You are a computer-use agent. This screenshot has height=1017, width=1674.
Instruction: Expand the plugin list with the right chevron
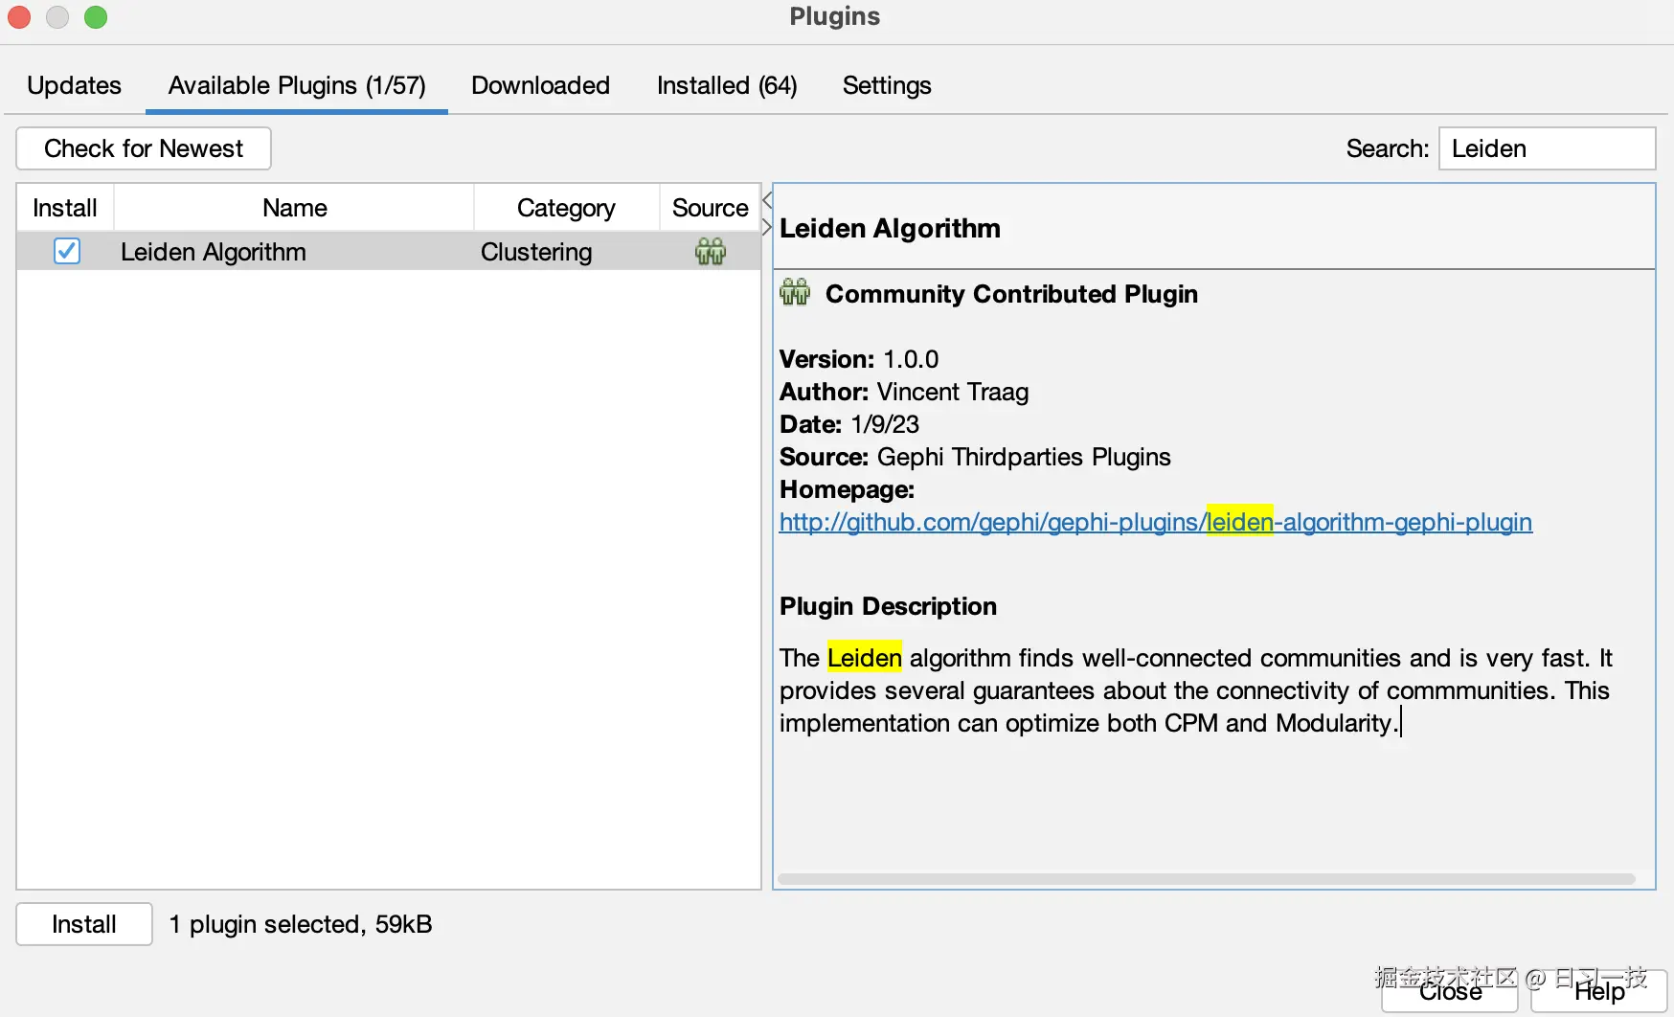click(x=765, y=227)
